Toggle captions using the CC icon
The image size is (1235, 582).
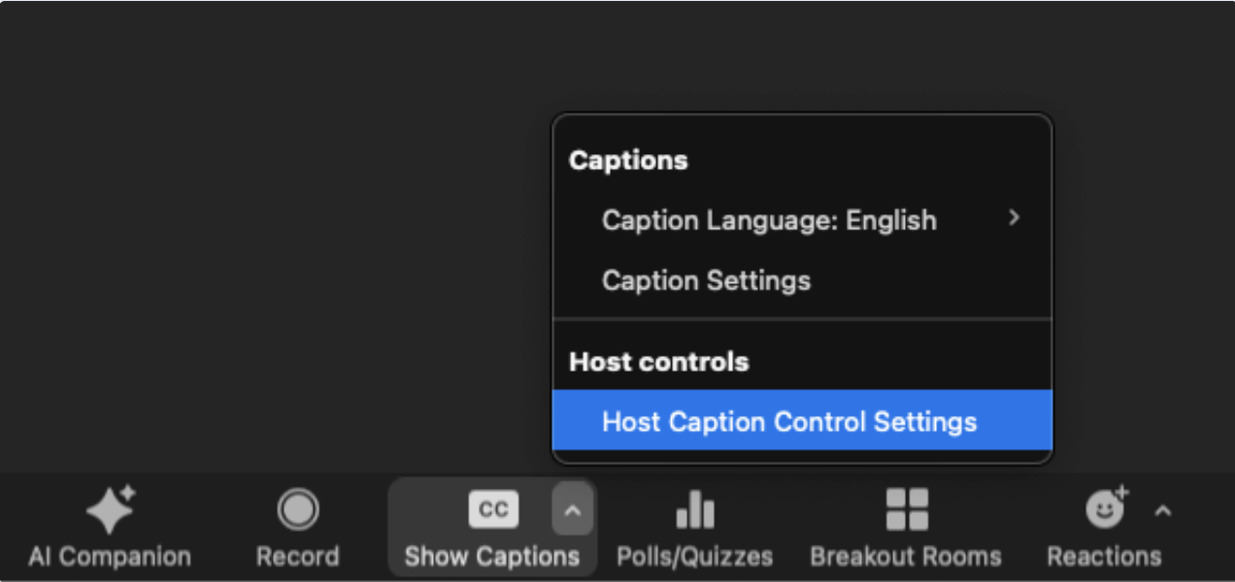pos(493,510)
